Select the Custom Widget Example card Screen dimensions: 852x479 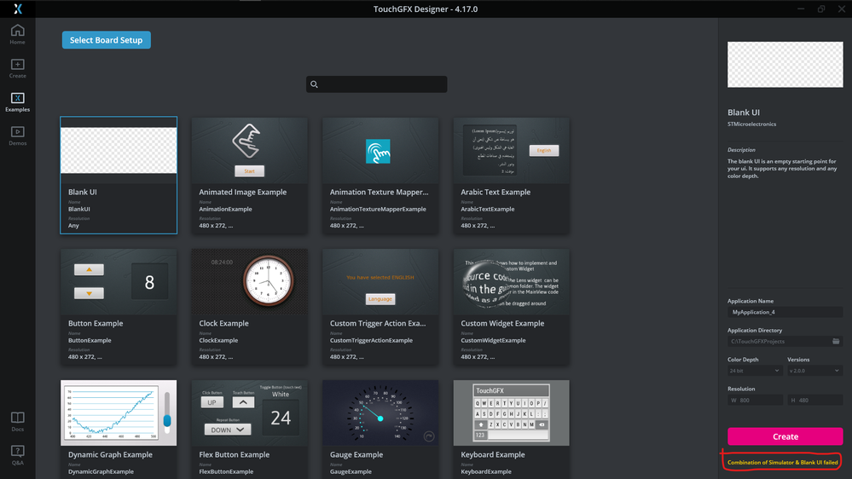click(x=512, y=307)
